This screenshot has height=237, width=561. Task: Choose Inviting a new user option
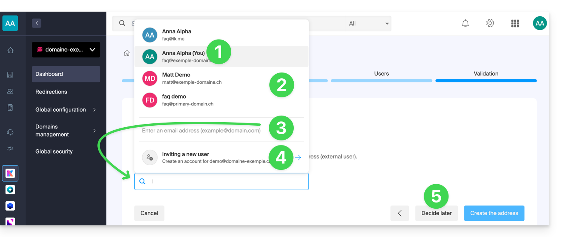click(x=221, y=157)
